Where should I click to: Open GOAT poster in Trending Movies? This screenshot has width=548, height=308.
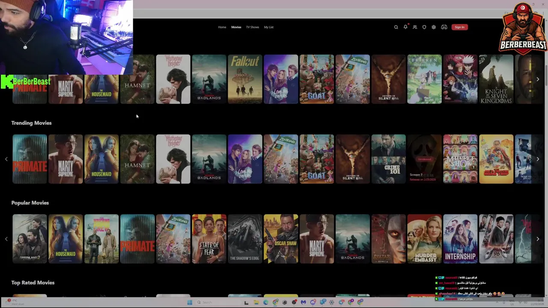317,159
